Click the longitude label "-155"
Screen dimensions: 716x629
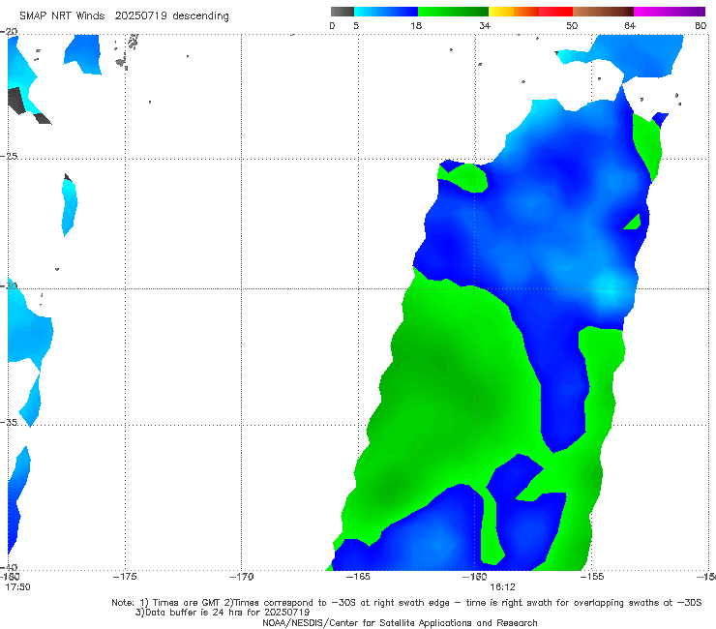pyautogui.click(x=592, y=577)
